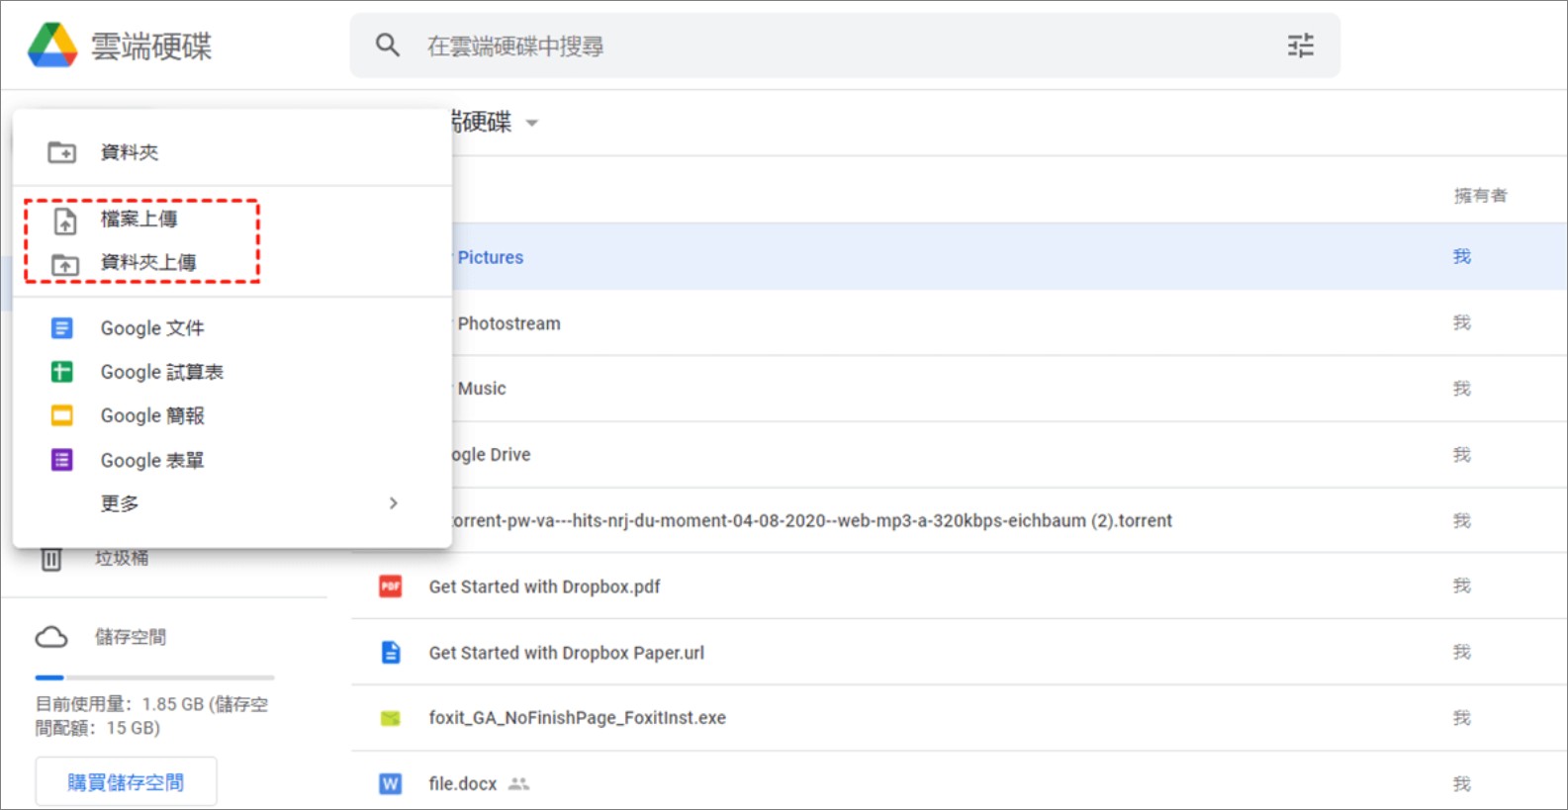
Task: Click the Google Slides yellow icon
Action: click(x=61, y=415)
